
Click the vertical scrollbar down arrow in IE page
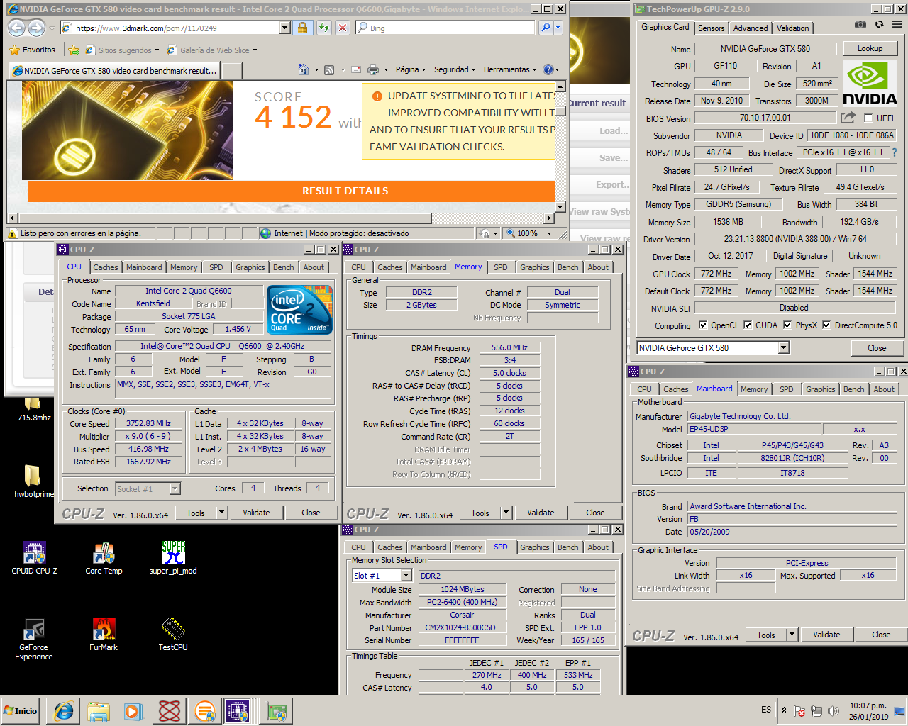click(x=560, y=208)
